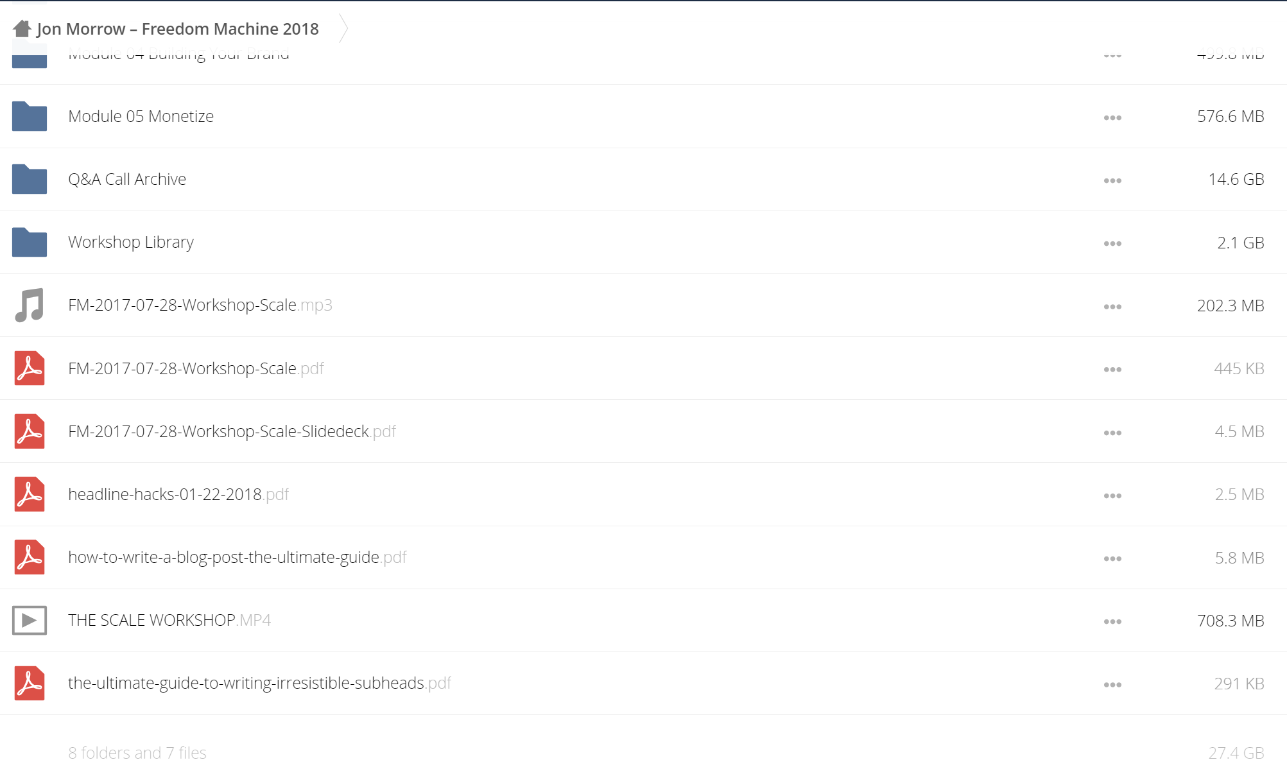The width and height of the screenshot is (1287, 767).
Task: Click the PDF icon for irresistible-subheads guide
Action: [30, 683]
